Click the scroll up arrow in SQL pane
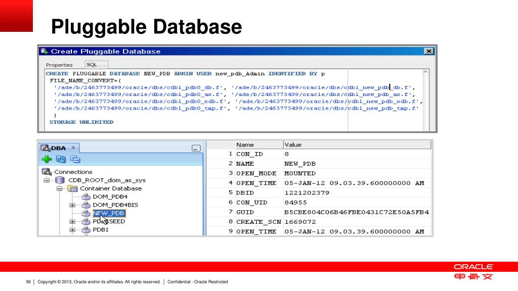The image size is (518, 291). 425,73
